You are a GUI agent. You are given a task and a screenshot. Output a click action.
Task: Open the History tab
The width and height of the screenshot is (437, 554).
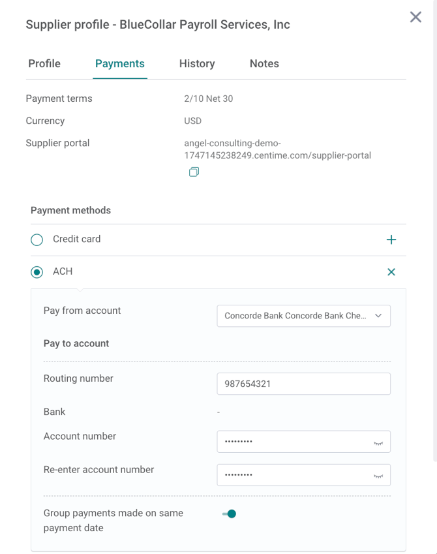(x=197, y=63)
